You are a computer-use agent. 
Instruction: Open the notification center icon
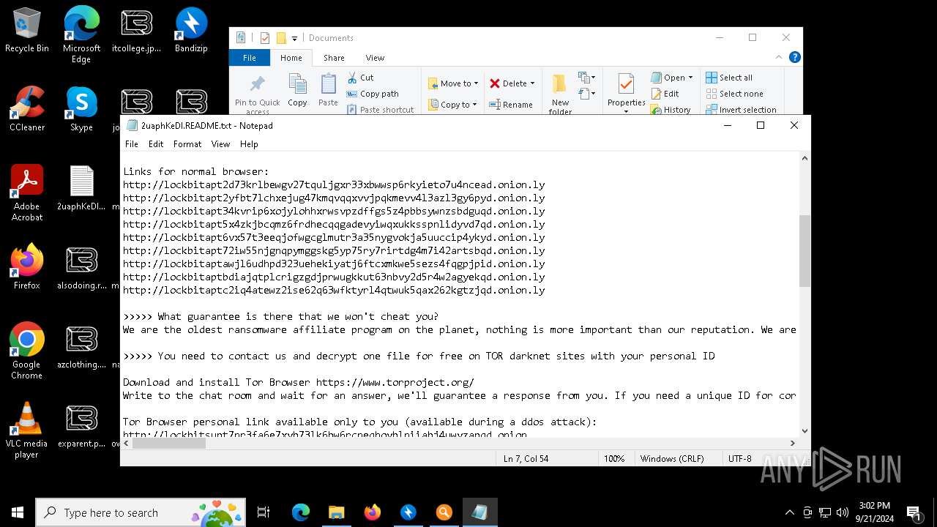tap(914, 512)
